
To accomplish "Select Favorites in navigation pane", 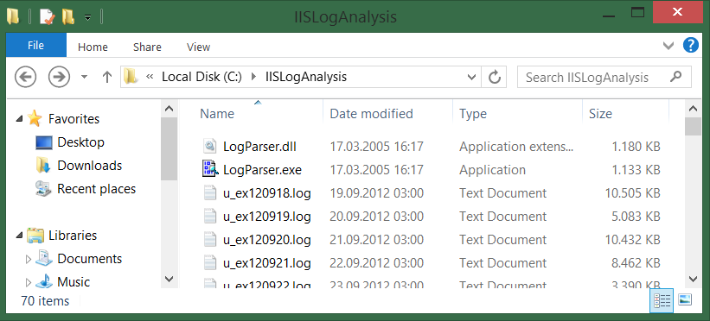I will click(x=74, y=119).
